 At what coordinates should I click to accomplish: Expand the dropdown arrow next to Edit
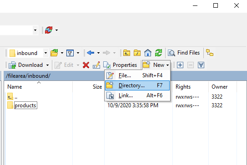tap(78, 65)
